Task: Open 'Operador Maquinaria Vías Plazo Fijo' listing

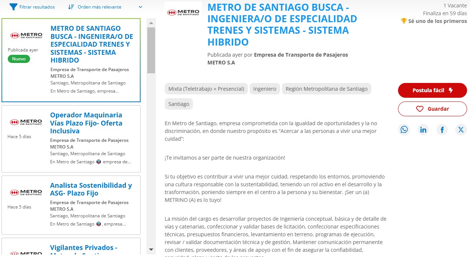Action: pyautogui.click(x=86, y=123)
